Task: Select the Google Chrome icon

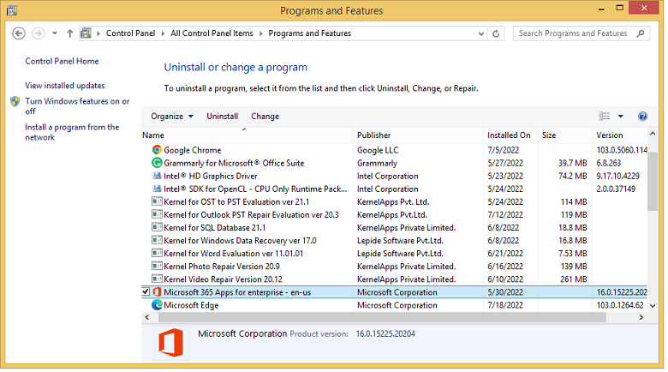Action: pyautogui.click(x=157, y=150)
